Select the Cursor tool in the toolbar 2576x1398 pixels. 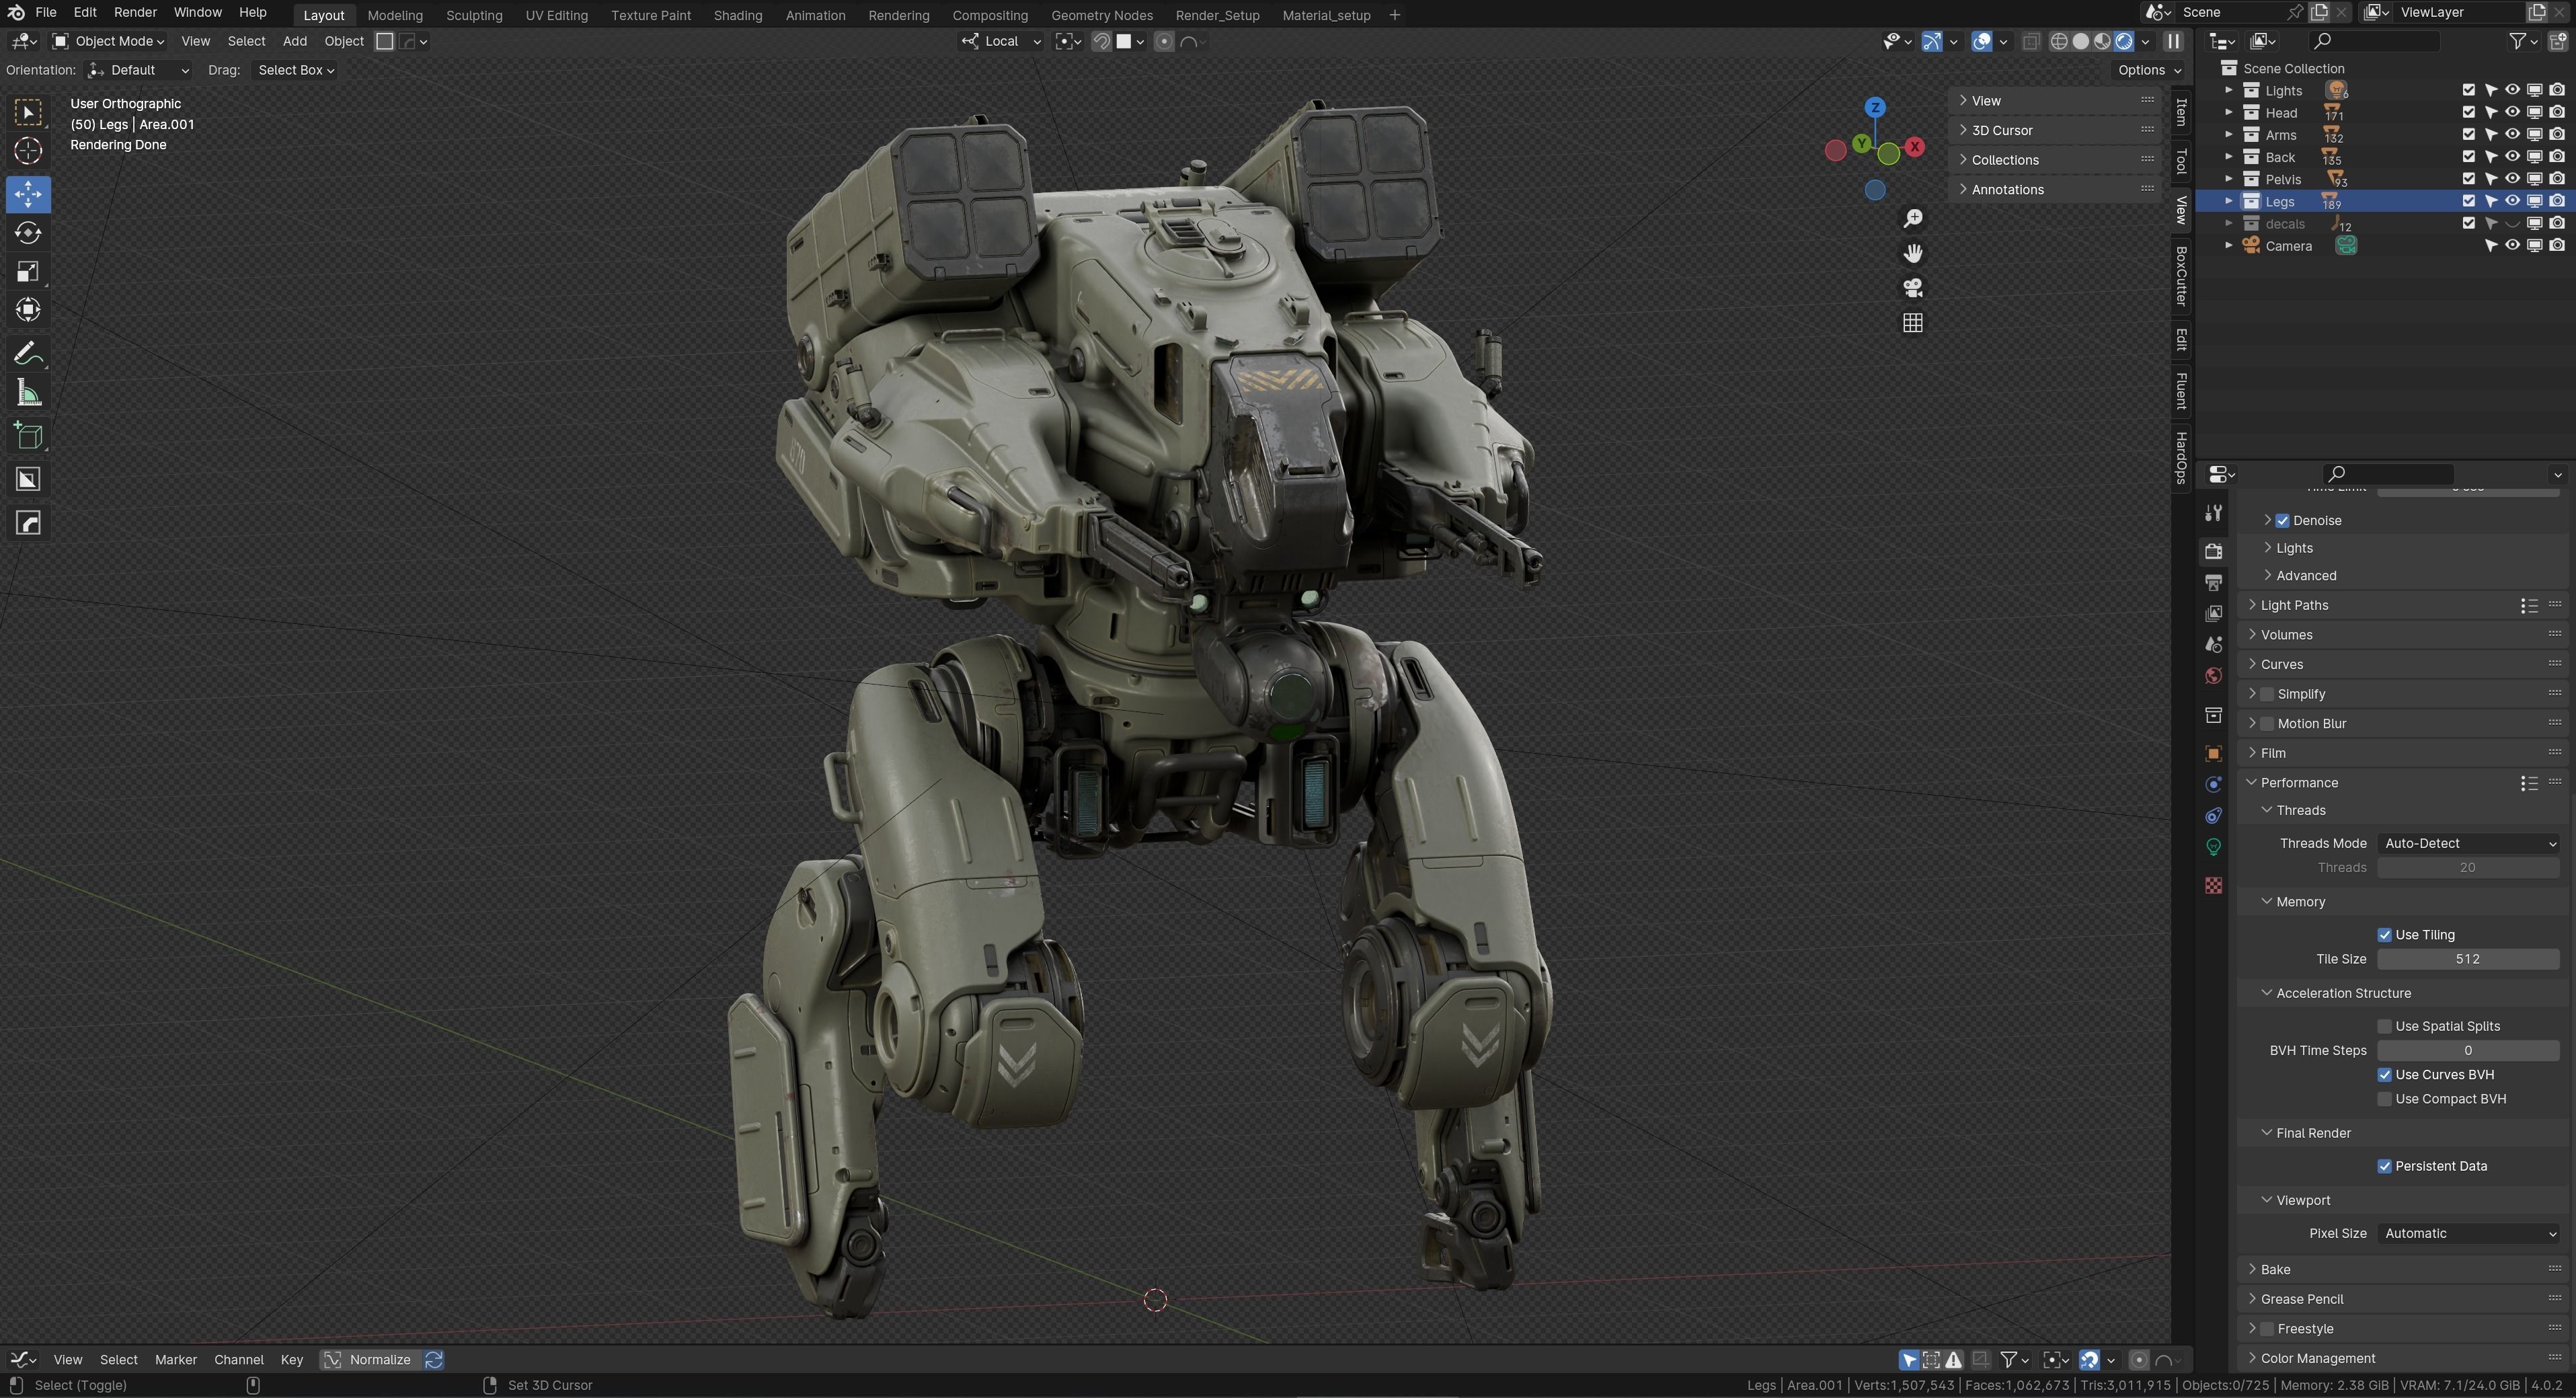28,151
